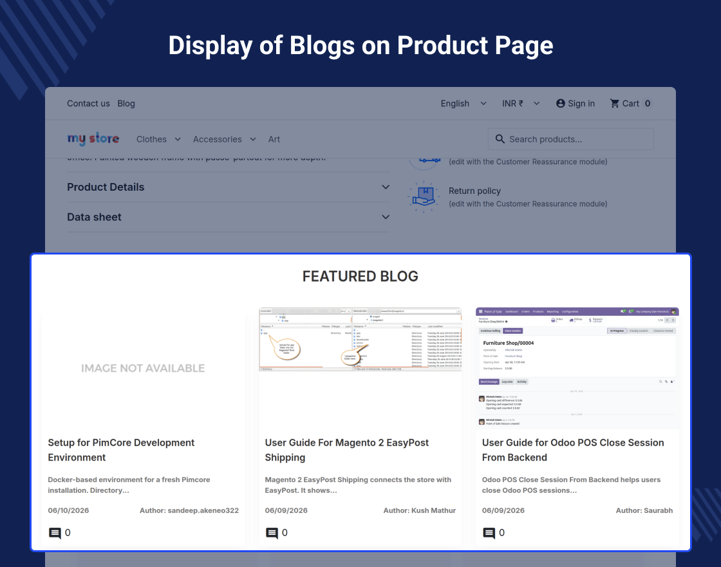Click author sandeep.akeneo322 text

click(189, 510)
